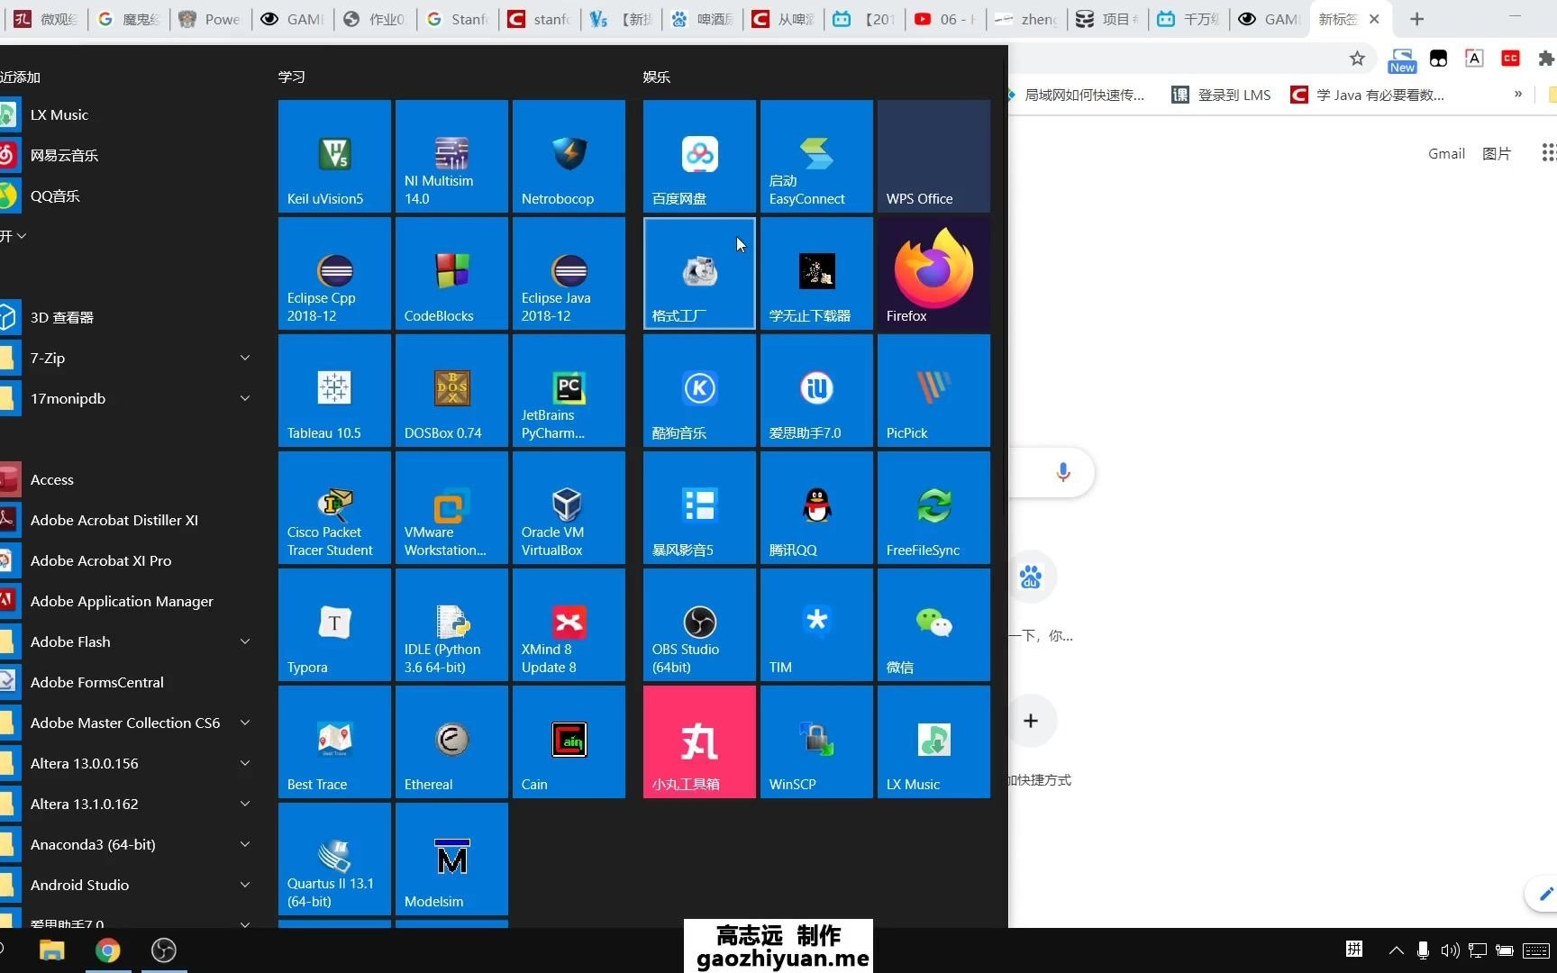Open 3D 查看器 from the app list
The width and height of the screenshot is (1557, 973).
(x=131, y=317)
